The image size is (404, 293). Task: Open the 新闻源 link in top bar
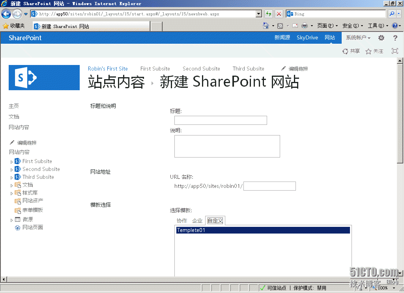click(282, 37)
